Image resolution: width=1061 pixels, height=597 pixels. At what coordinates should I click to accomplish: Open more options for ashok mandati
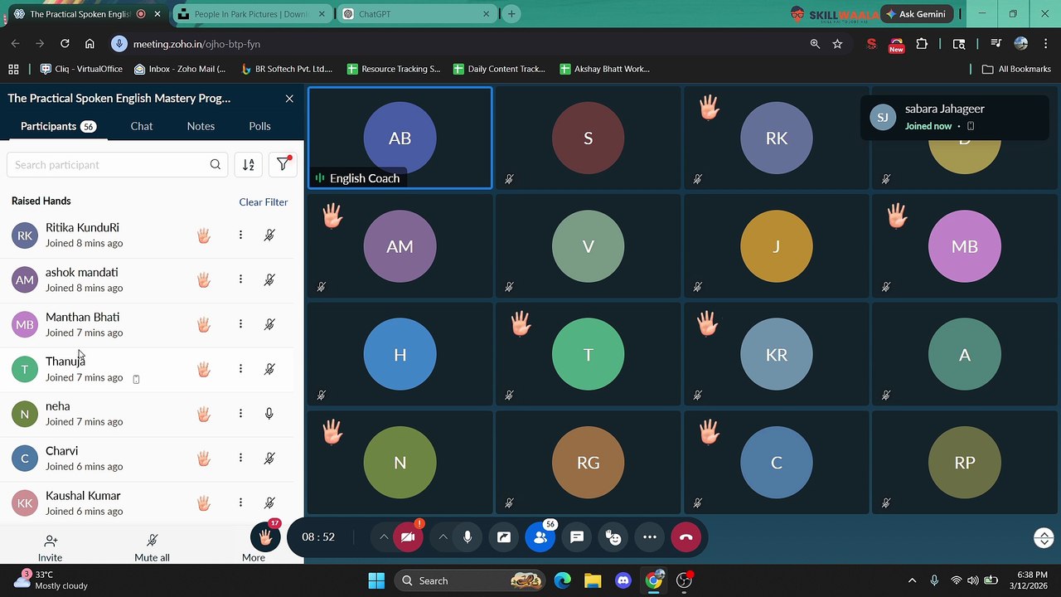click(x=240, y=279)
